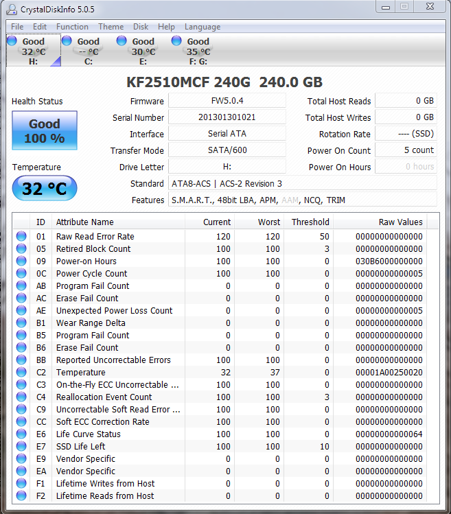Click status orb for Raw Read Error Rate

(x=22, y=237)
